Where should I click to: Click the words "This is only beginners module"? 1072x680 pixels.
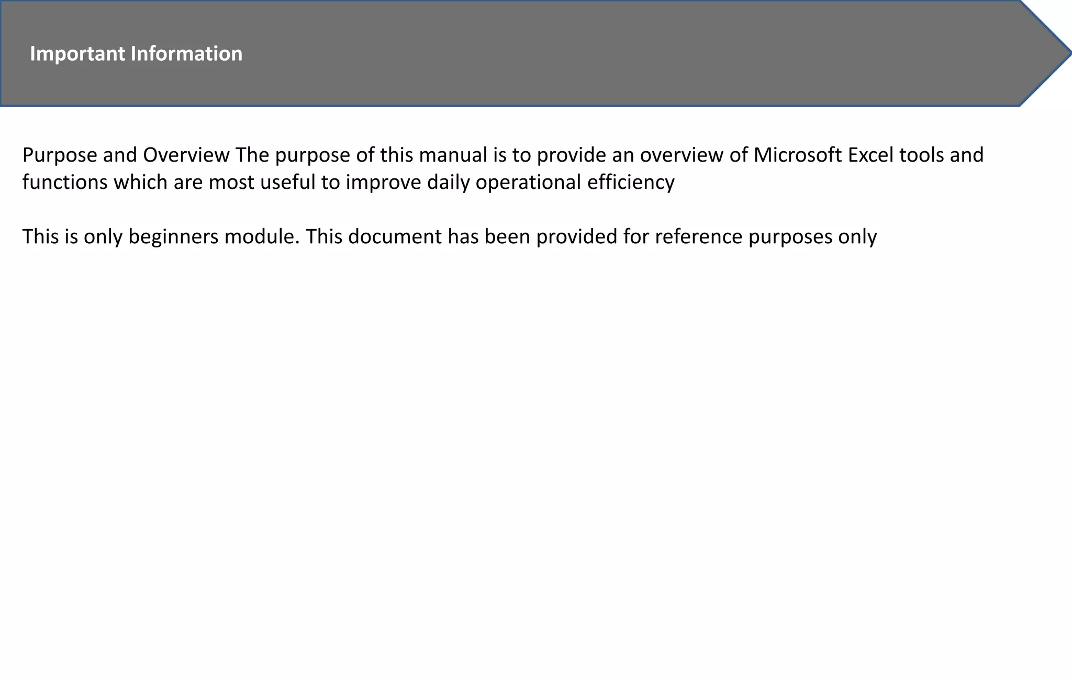pos(159,237)
